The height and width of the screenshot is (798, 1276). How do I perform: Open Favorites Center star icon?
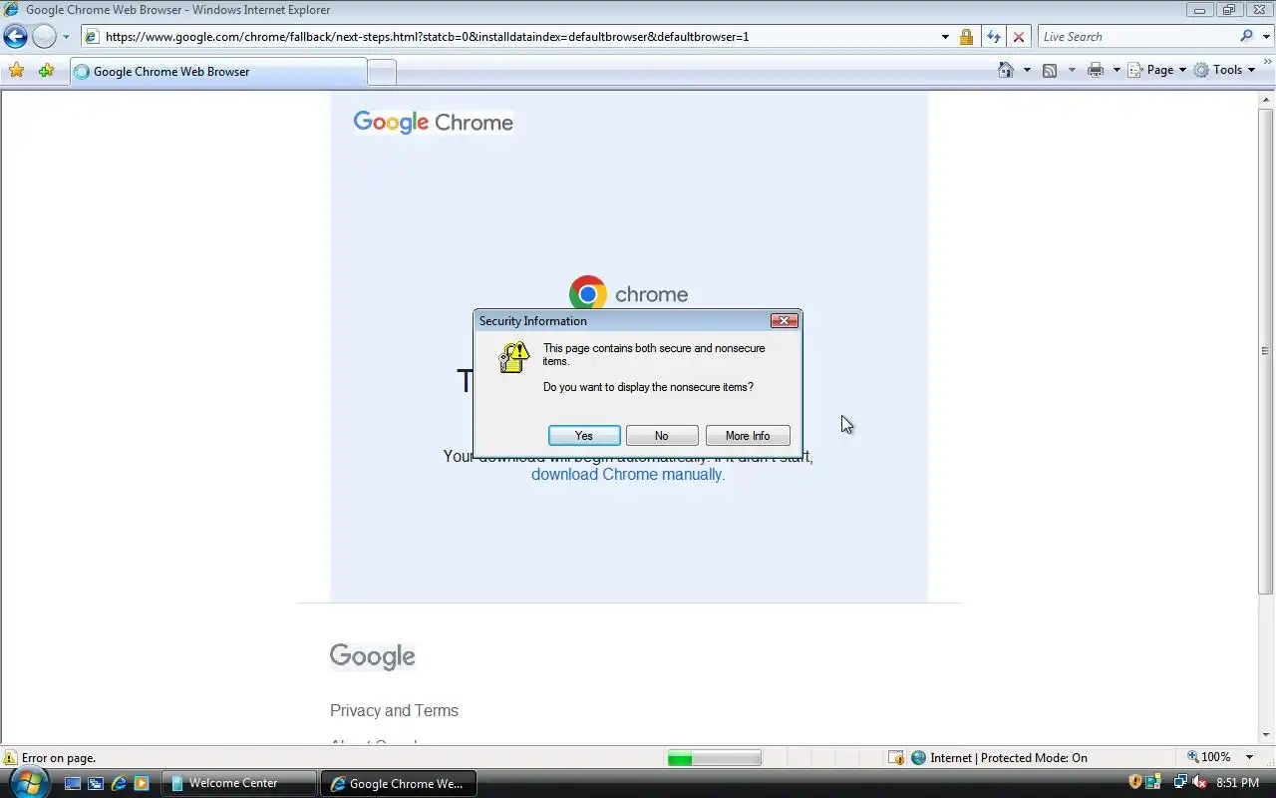(16, 71)
